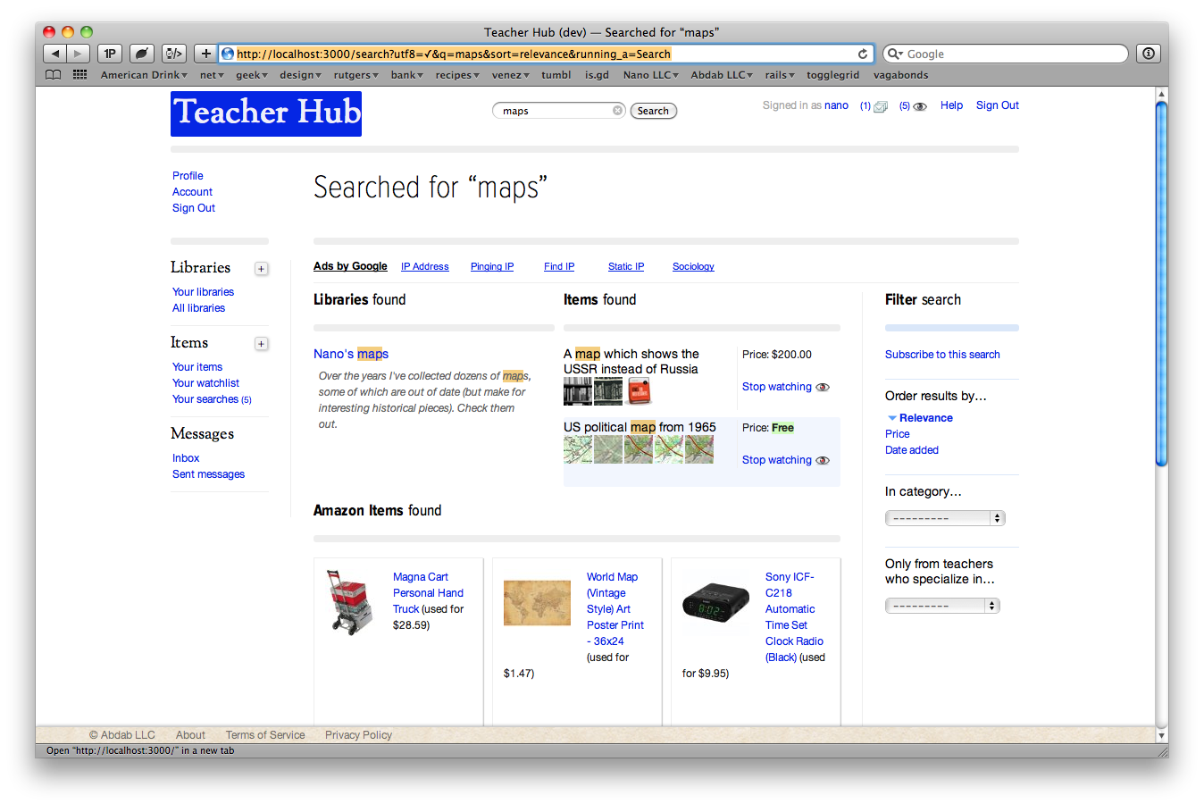Screen dimensions: 1204x804
Task: Open the bookmarks book icon
Action: coord(54,75)
